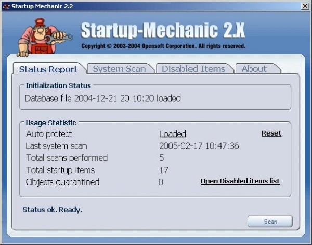Click the Initialization Status group heading
312x245 pixels.
58,85
